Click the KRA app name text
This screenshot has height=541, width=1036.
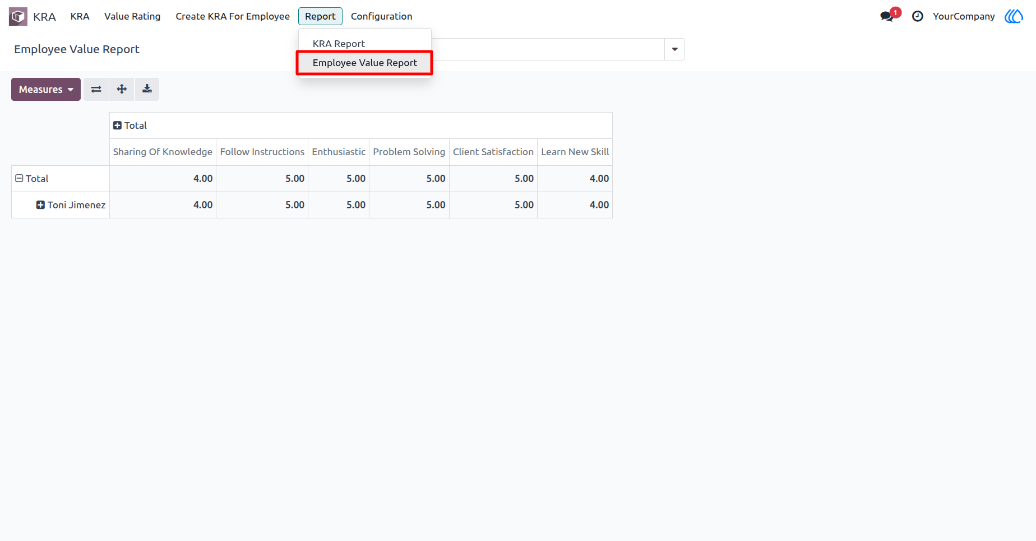click(x=44, y=16)
